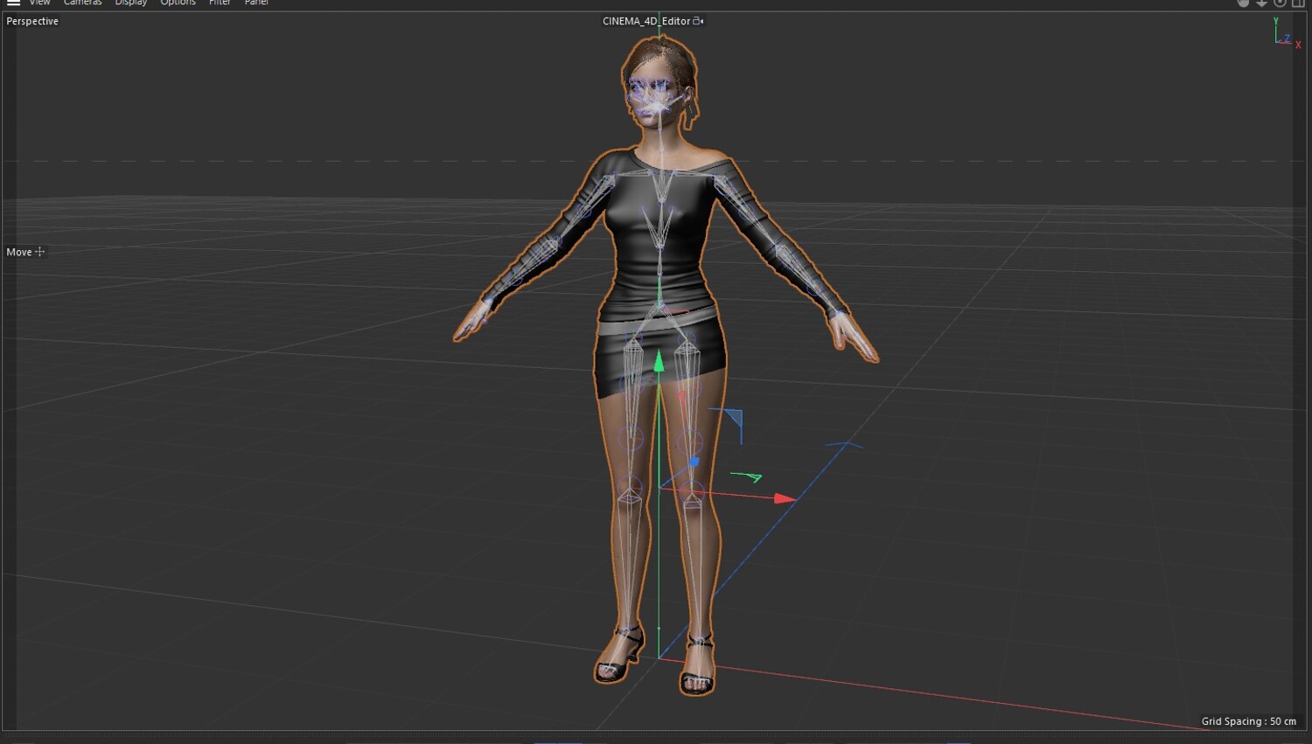The width and height of the screenshot is (1312, 744).
Task: Click the Perspective view label
Action: [32, 21]
